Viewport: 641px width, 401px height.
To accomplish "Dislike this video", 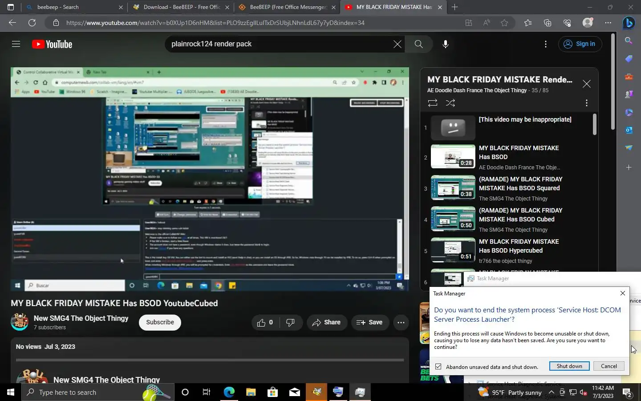I will coord(290,323).
